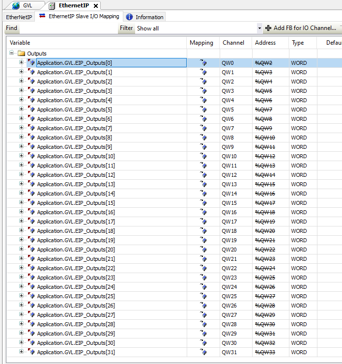Screen dimensions: 342x364
Task: Sort by the Variable column header
Action: tap(96, 43)
